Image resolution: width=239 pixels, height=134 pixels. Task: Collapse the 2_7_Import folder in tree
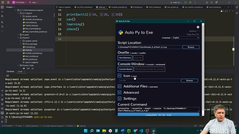(18, 13)
